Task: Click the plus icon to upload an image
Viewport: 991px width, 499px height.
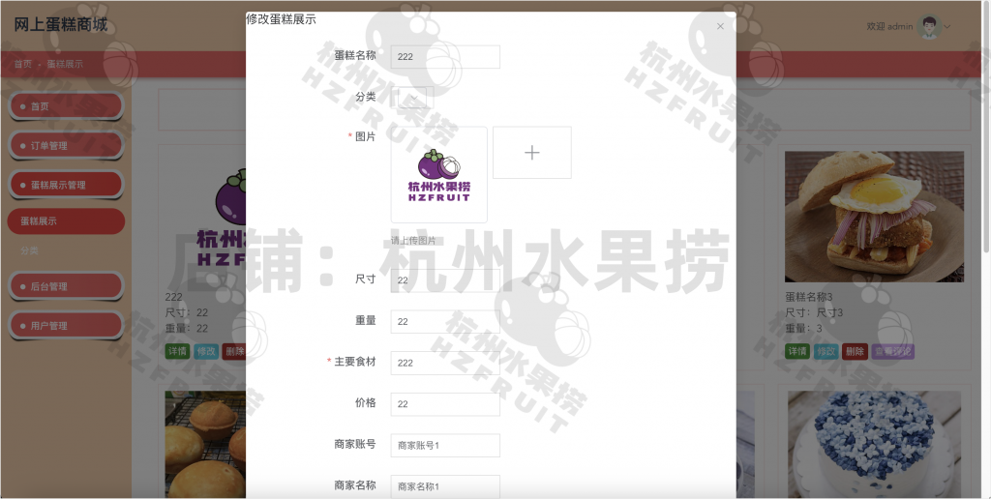Action: [x=532, y=152]
